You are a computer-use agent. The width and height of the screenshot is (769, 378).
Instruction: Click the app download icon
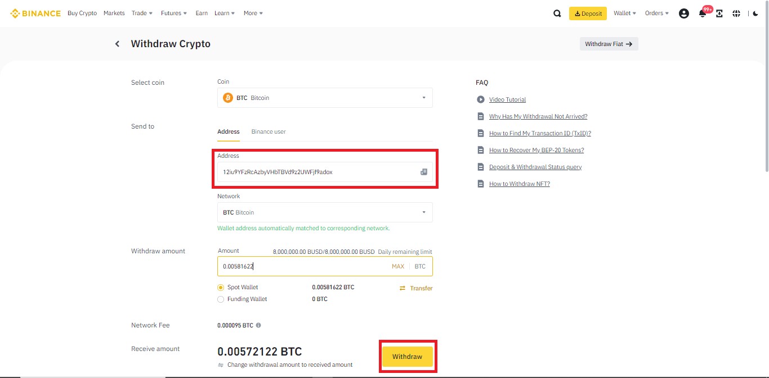tap(719, 13)
